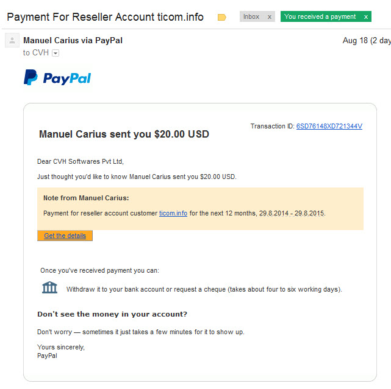
Task: Click the bank building withdraw icon
Action: (49, 287)
